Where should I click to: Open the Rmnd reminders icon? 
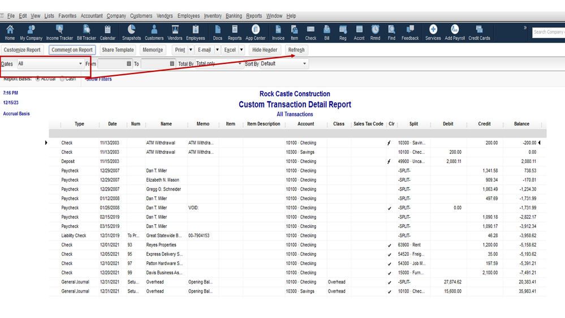click(x=375, y=32)
